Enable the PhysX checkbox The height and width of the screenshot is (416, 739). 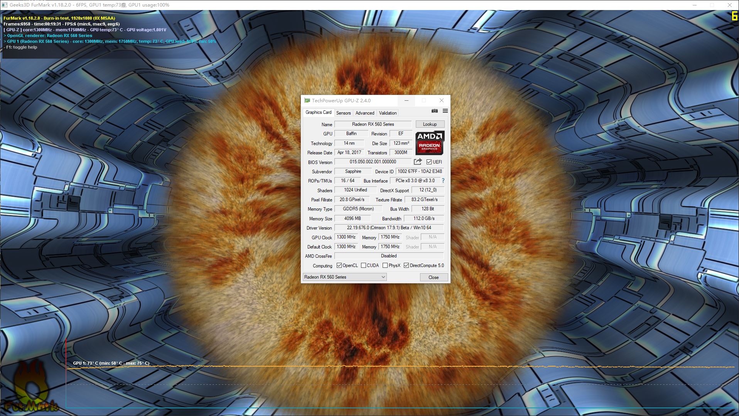coord(385,265)
